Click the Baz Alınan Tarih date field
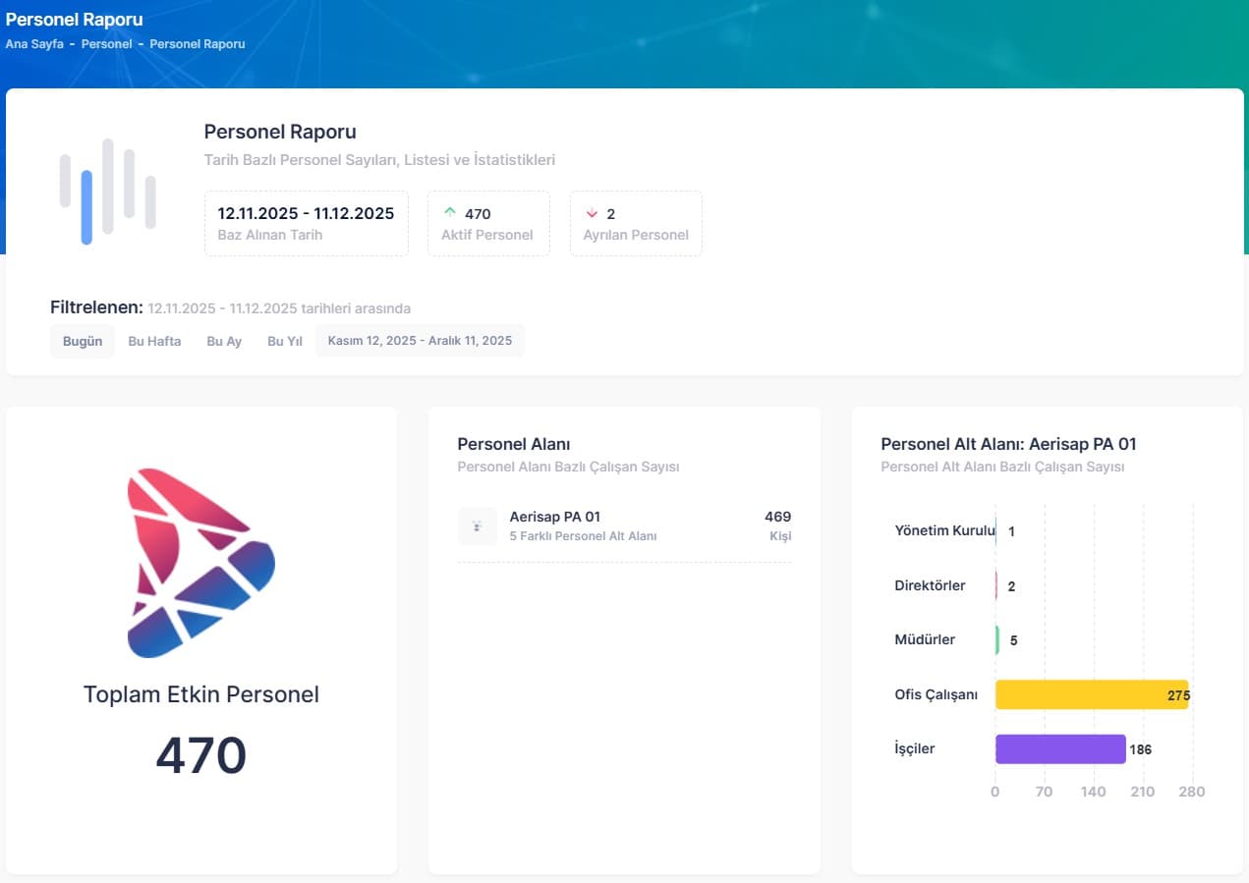This screenshot has width=1249, height=883. (305, 223)
